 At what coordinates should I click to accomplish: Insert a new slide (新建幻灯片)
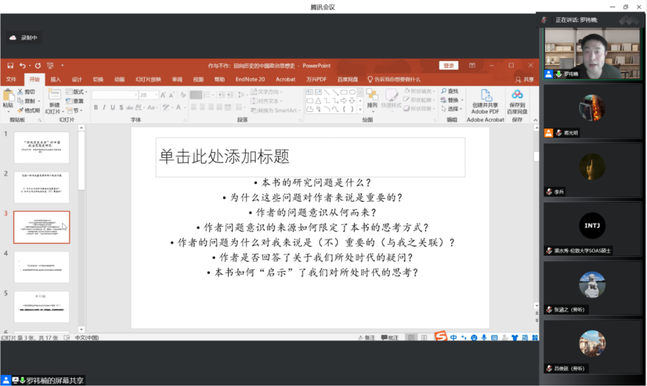54,101
